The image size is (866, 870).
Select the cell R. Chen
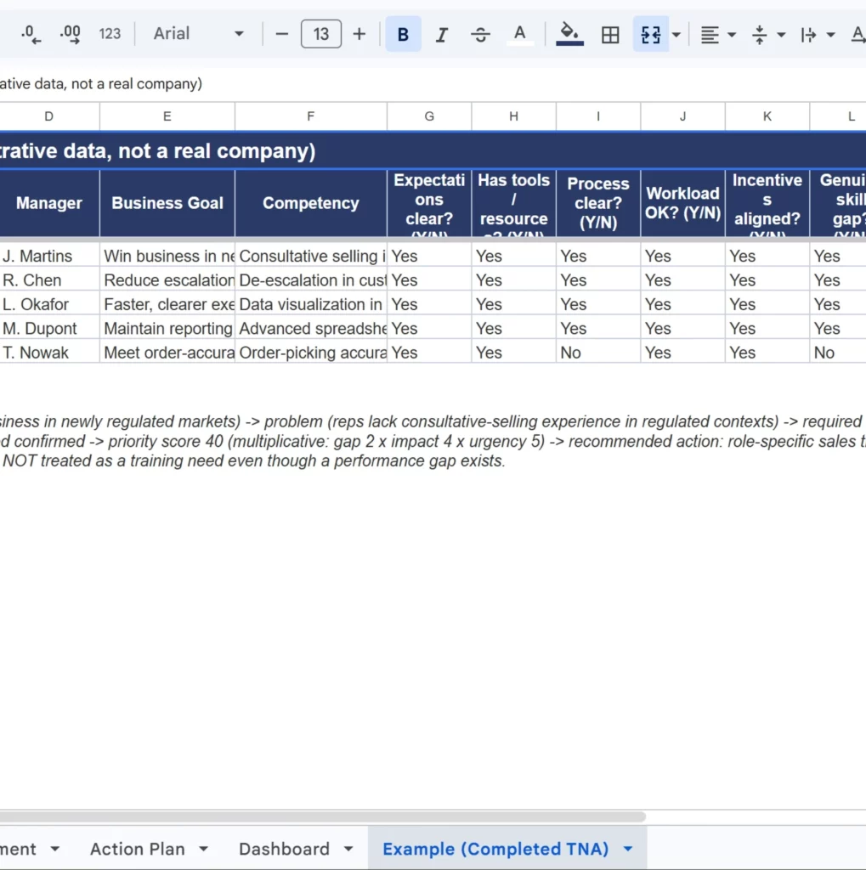(x=48, y=280)
